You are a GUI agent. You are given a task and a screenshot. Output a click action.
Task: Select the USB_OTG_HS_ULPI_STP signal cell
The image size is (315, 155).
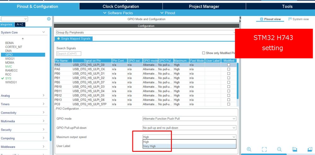tap(92, 104)
